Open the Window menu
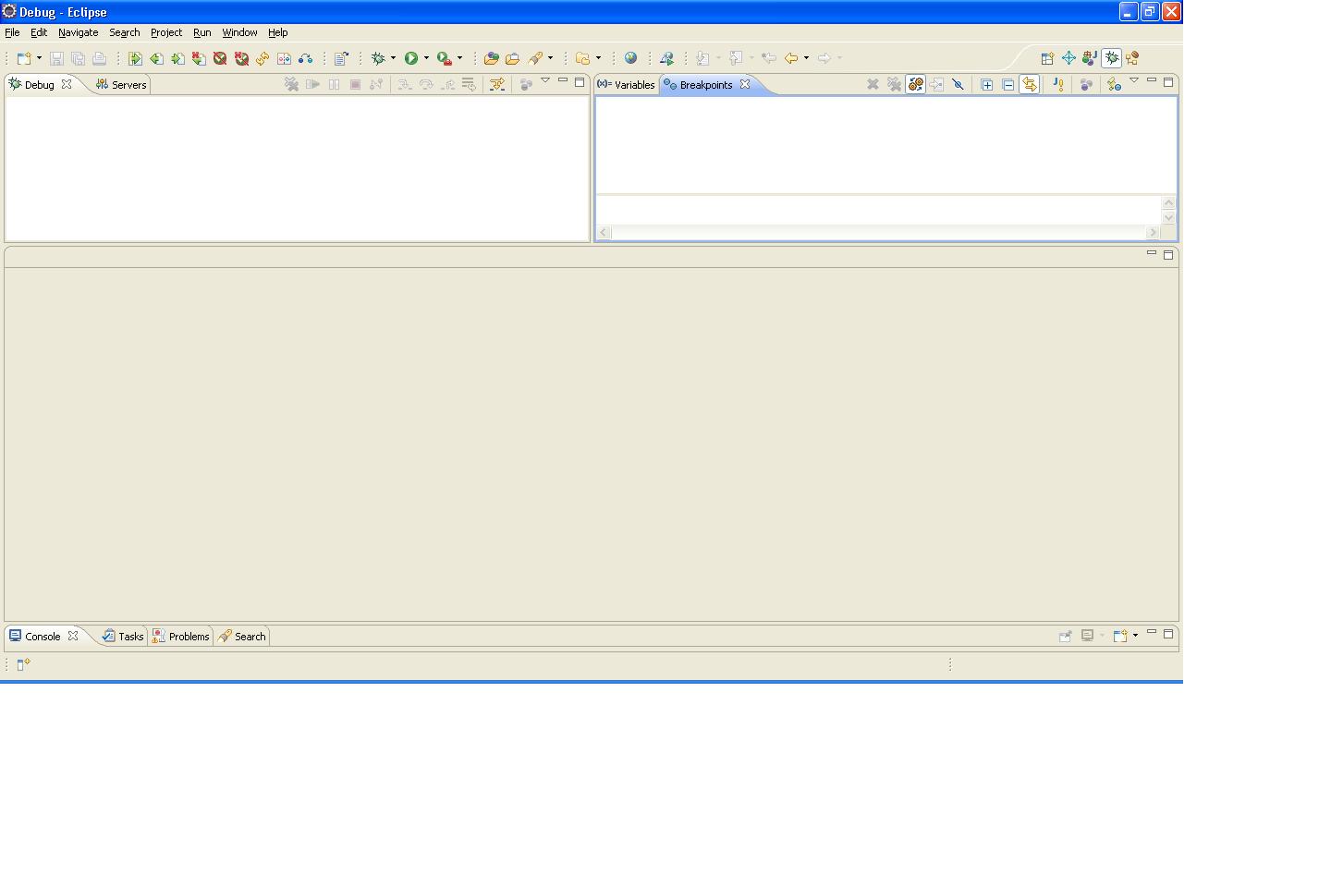Image resolution: width=1331 pixels, height=887 pixels. click(239, 32)
